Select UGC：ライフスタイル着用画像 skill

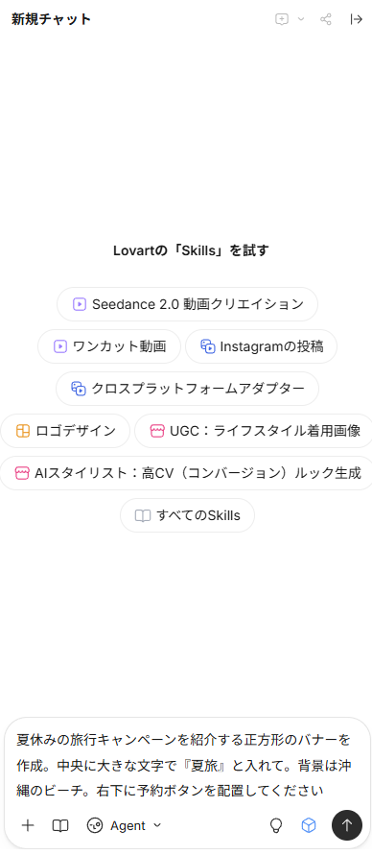[x=254, y=431]
